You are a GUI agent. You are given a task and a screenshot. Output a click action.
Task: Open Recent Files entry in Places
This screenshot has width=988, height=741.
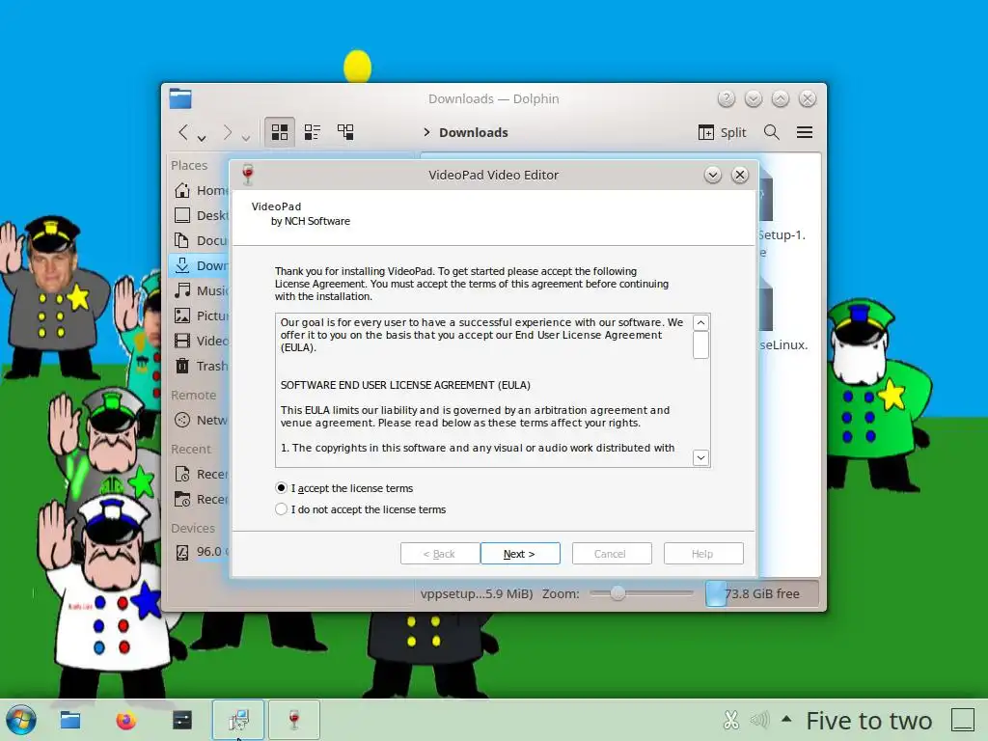click(201, 474)
